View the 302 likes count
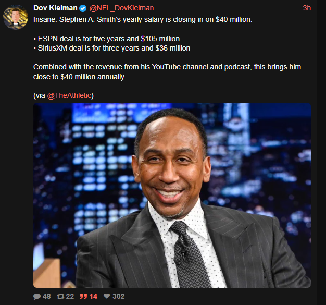The image size is (326, 305). (x=119, y=296)
